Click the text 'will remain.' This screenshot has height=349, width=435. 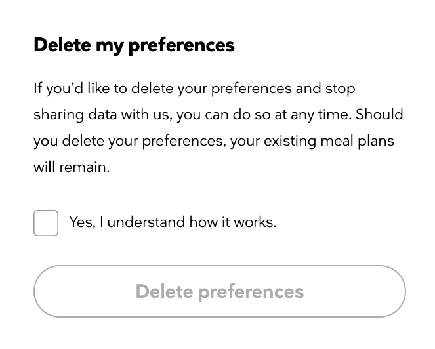(72, 167)
